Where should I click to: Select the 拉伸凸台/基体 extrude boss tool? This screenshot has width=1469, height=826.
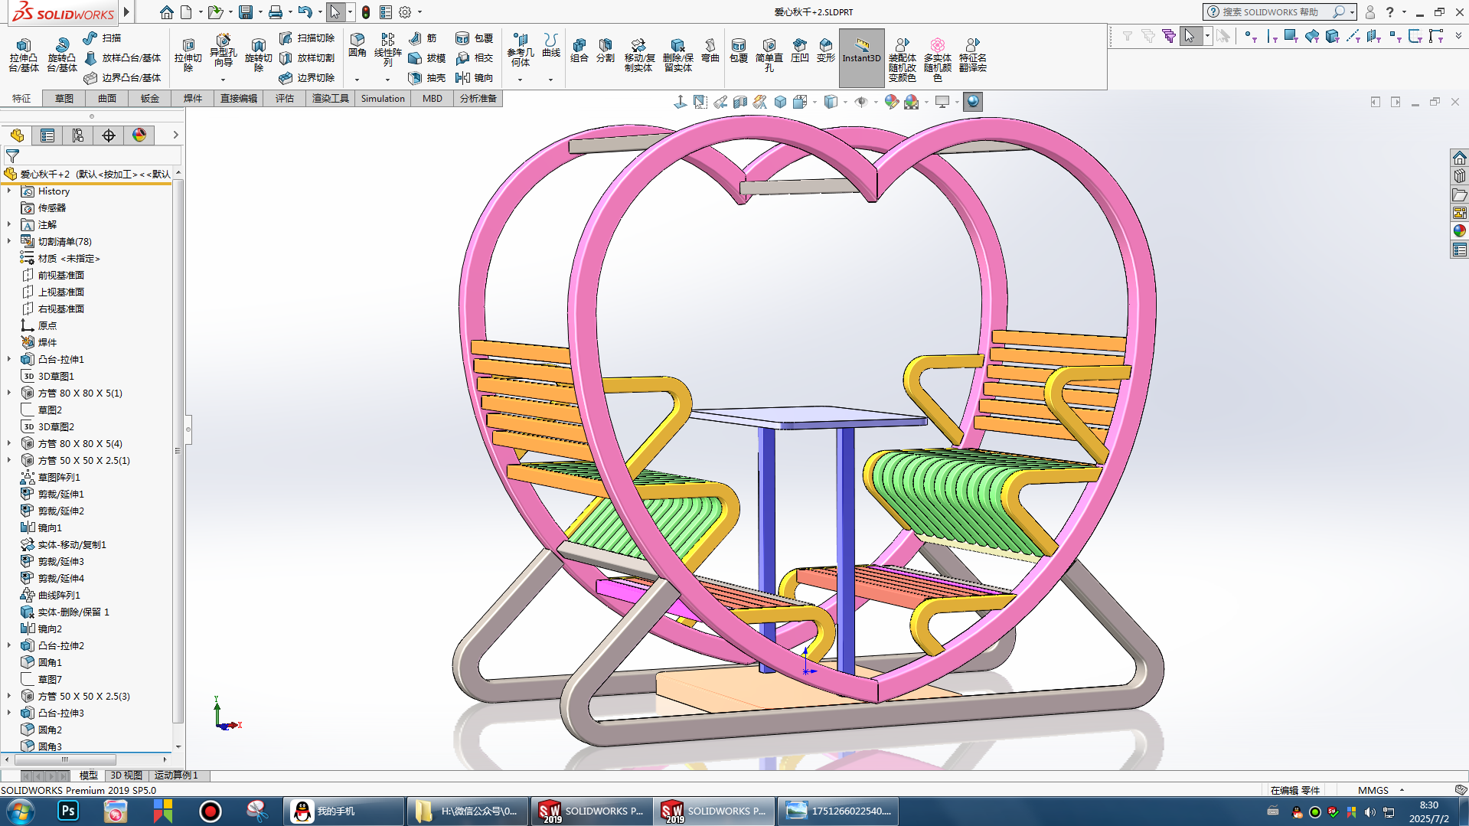tap(23, 55)
